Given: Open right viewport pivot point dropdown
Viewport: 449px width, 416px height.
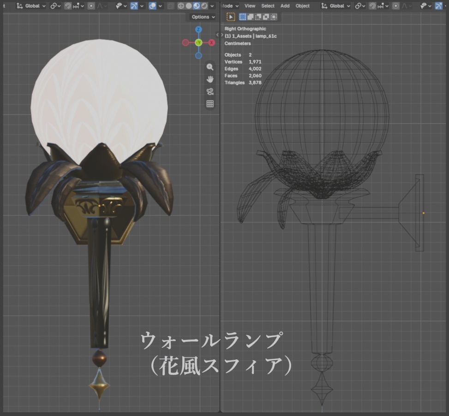Looking at the screenshot, I should (x=360, y=6).
